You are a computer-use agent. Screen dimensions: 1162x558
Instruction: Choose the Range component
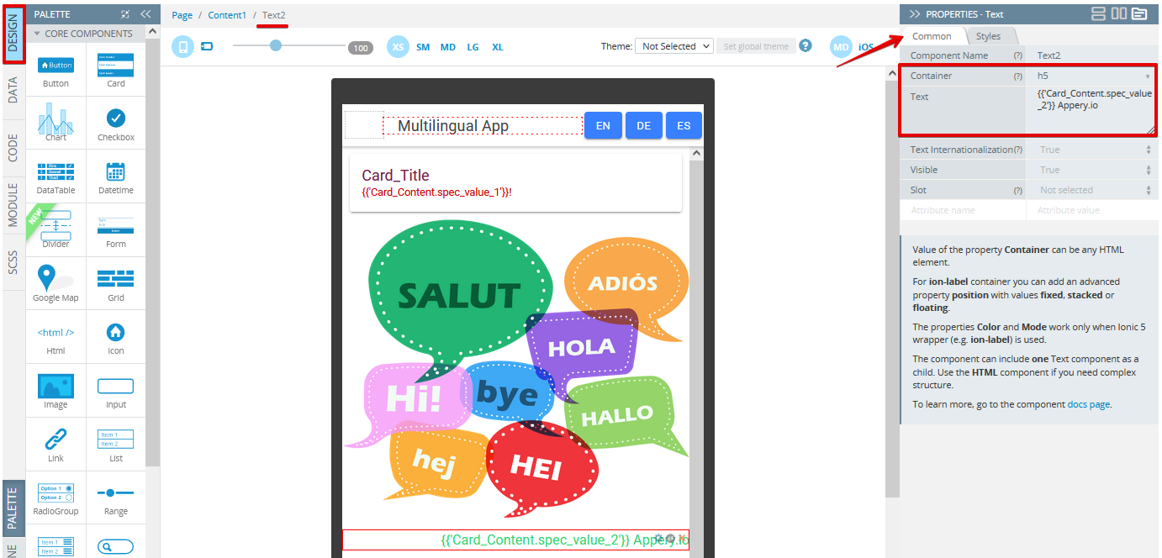click(x=116, y=497)
